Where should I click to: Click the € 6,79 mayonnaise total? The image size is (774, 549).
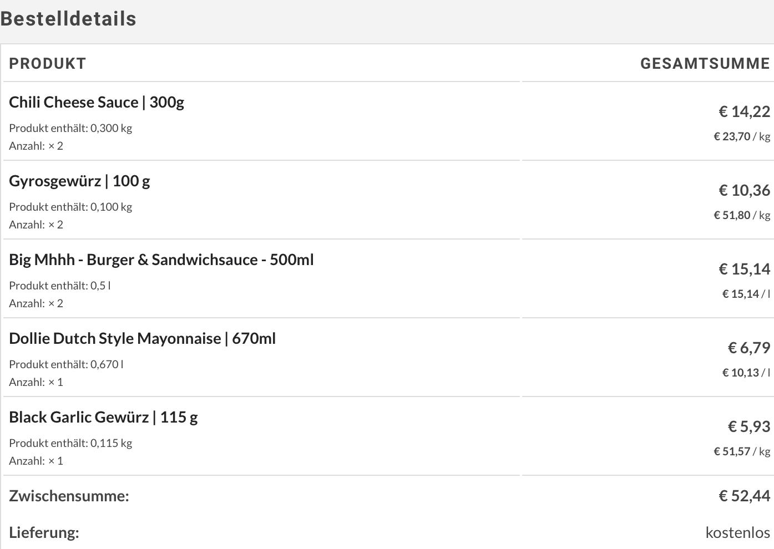[748, 348]
